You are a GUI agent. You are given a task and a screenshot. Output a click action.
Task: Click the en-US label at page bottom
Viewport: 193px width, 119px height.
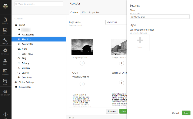click(x=72, y=118)
